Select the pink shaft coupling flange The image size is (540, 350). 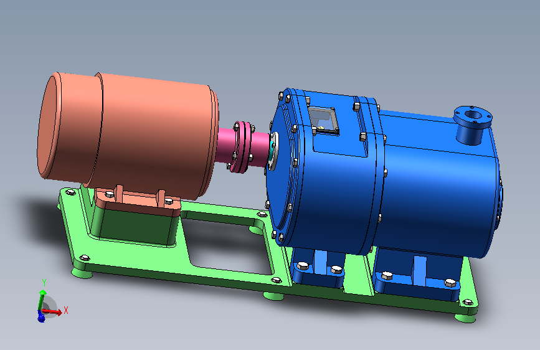241,146
